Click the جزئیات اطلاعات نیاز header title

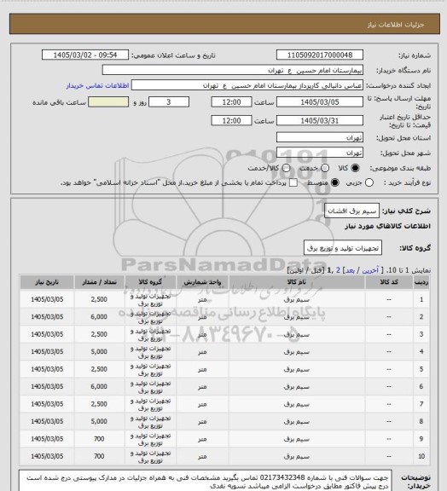[396, 25]
